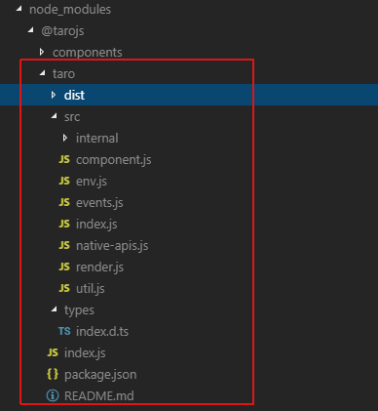Click the JS icon of native-apis.js
This screenshot has height=411, width=378.
(x=64, y=245)
